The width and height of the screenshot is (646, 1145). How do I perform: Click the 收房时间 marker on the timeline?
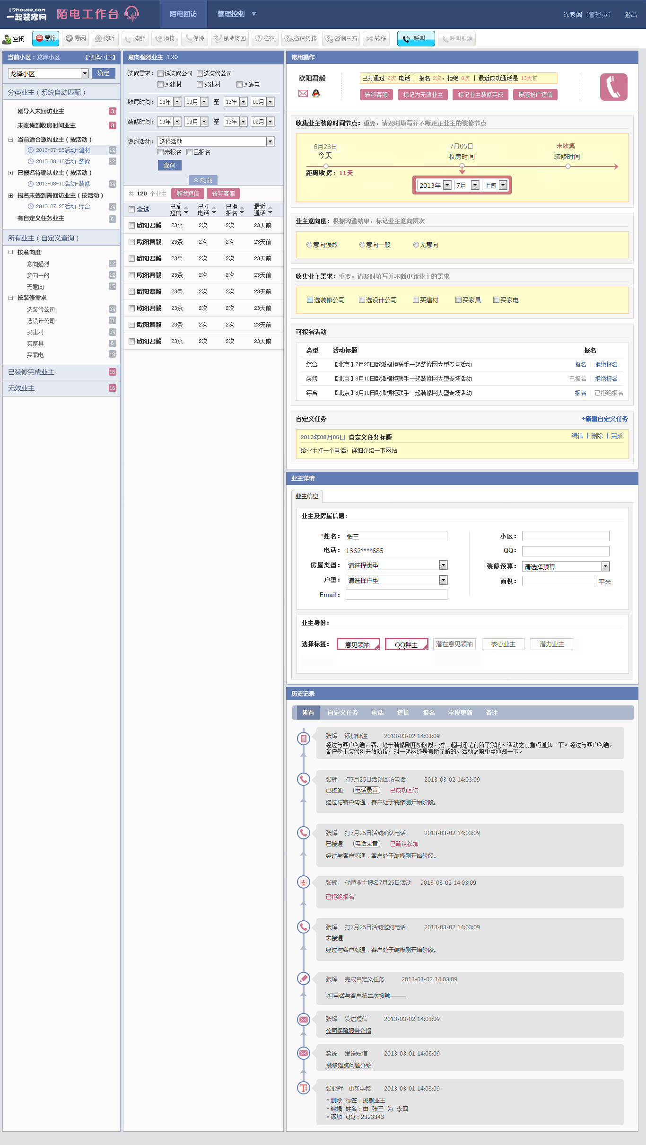(x=462, y=166)
